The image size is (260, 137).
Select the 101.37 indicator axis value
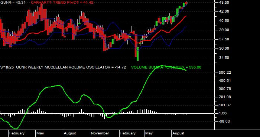pyautogui.click(x=225, y=105)
